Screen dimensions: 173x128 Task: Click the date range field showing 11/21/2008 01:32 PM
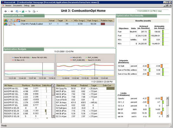[x=152, y=11]
